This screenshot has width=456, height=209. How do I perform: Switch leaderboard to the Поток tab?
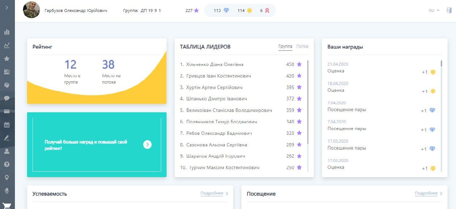click(x=303, y=46)
